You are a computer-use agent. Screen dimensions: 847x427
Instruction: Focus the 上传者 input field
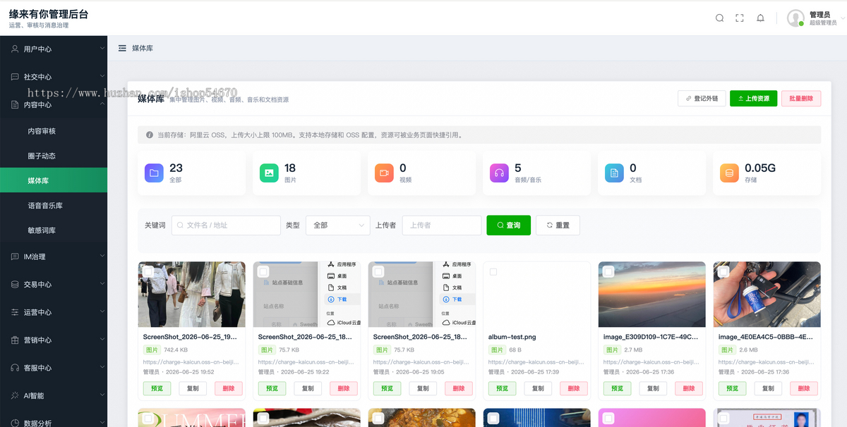442,225
